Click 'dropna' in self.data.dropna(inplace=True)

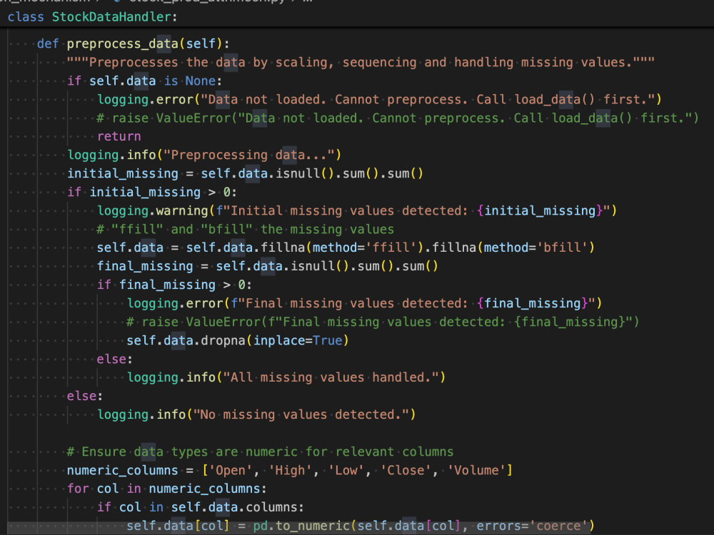(x=223, y=341)
